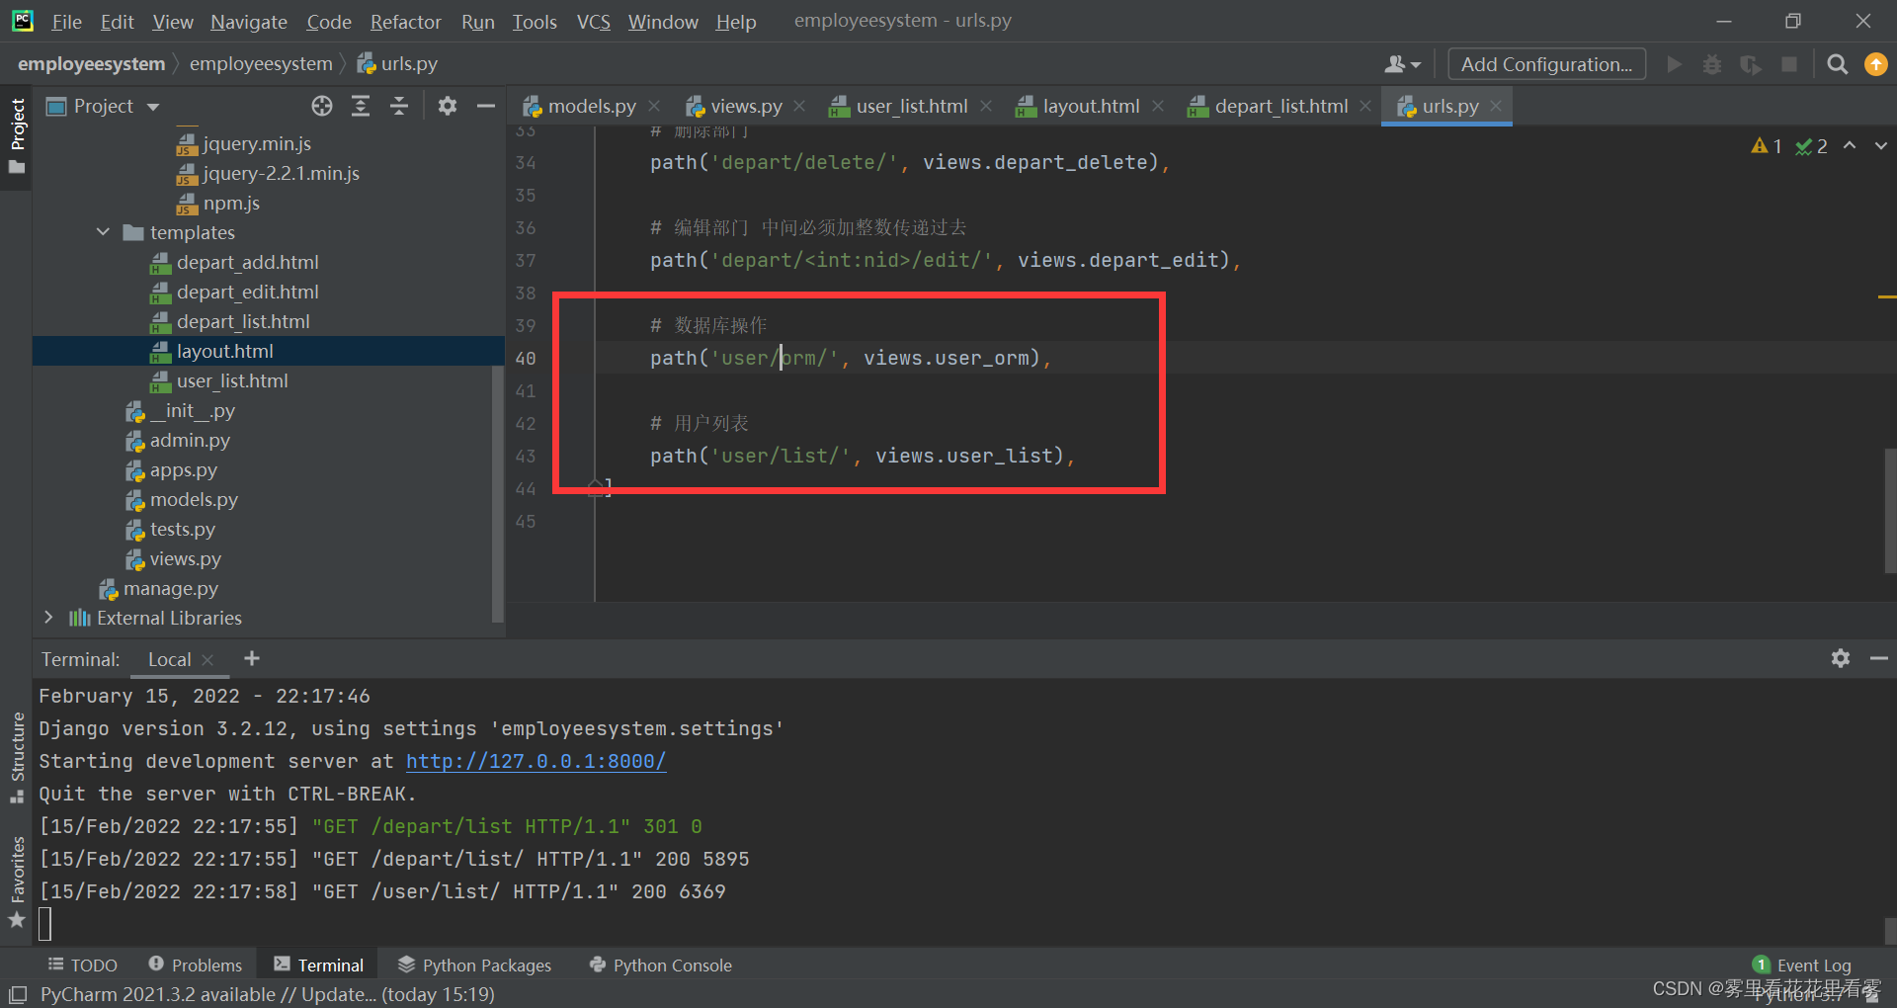The image size is (1897, 1008).
Task: Click the Stop square icon
Action: 1788,64
